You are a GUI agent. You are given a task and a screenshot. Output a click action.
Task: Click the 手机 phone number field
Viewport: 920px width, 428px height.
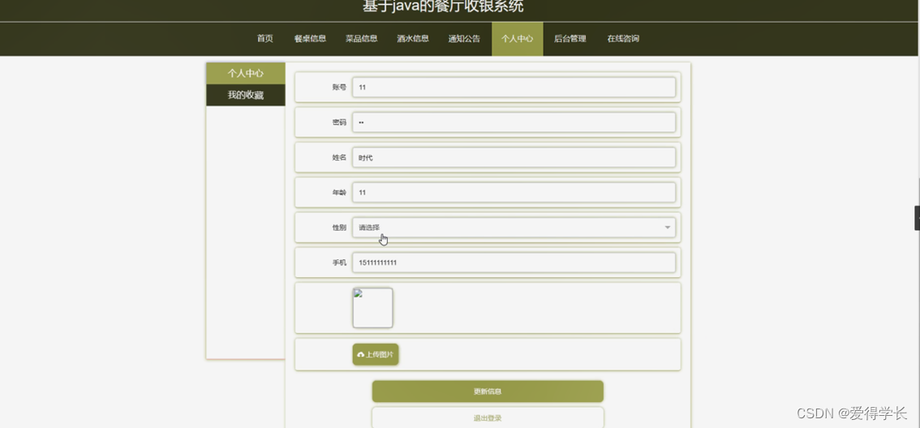tap(514, 263)
